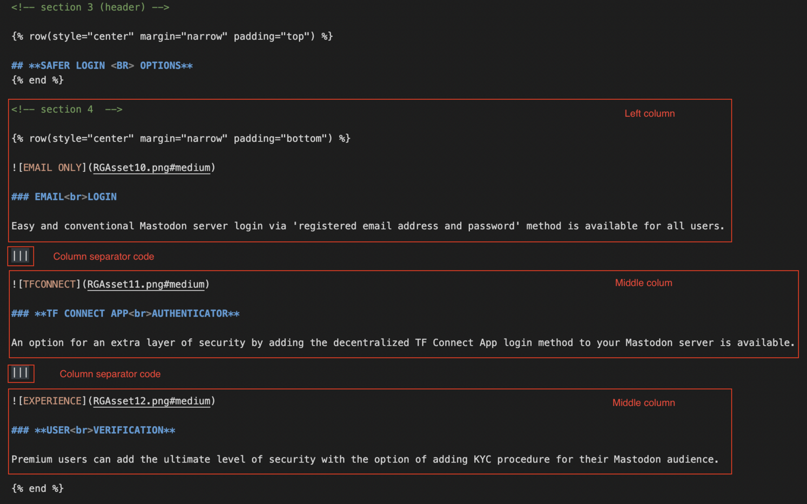Click the final {% end %} tag
The height and width of the screenshot is (504, 807).
37,489
